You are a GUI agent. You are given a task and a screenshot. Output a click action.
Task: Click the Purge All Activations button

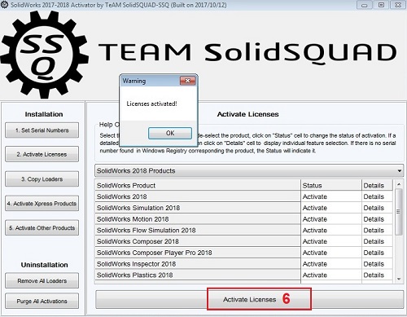click(x=42, y=301)
